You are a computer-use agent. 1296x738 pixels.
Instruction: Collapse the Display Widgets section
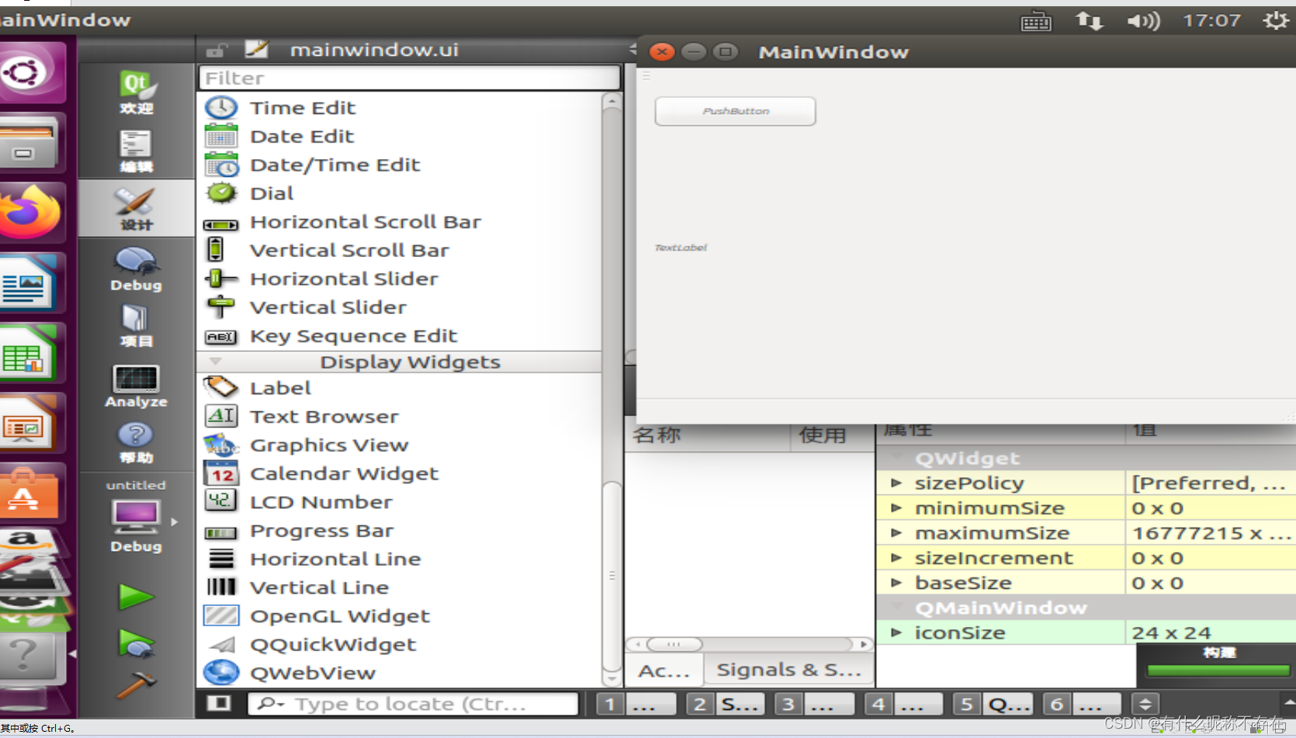click(217, 361)
